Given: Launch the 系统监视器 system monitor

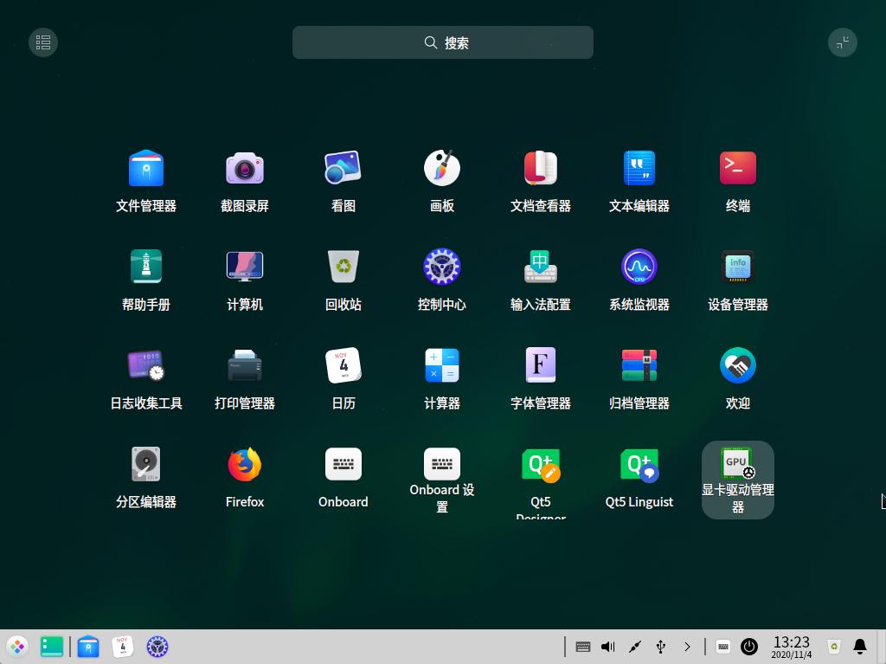Looking at the screenshot, I should point(639,268).
